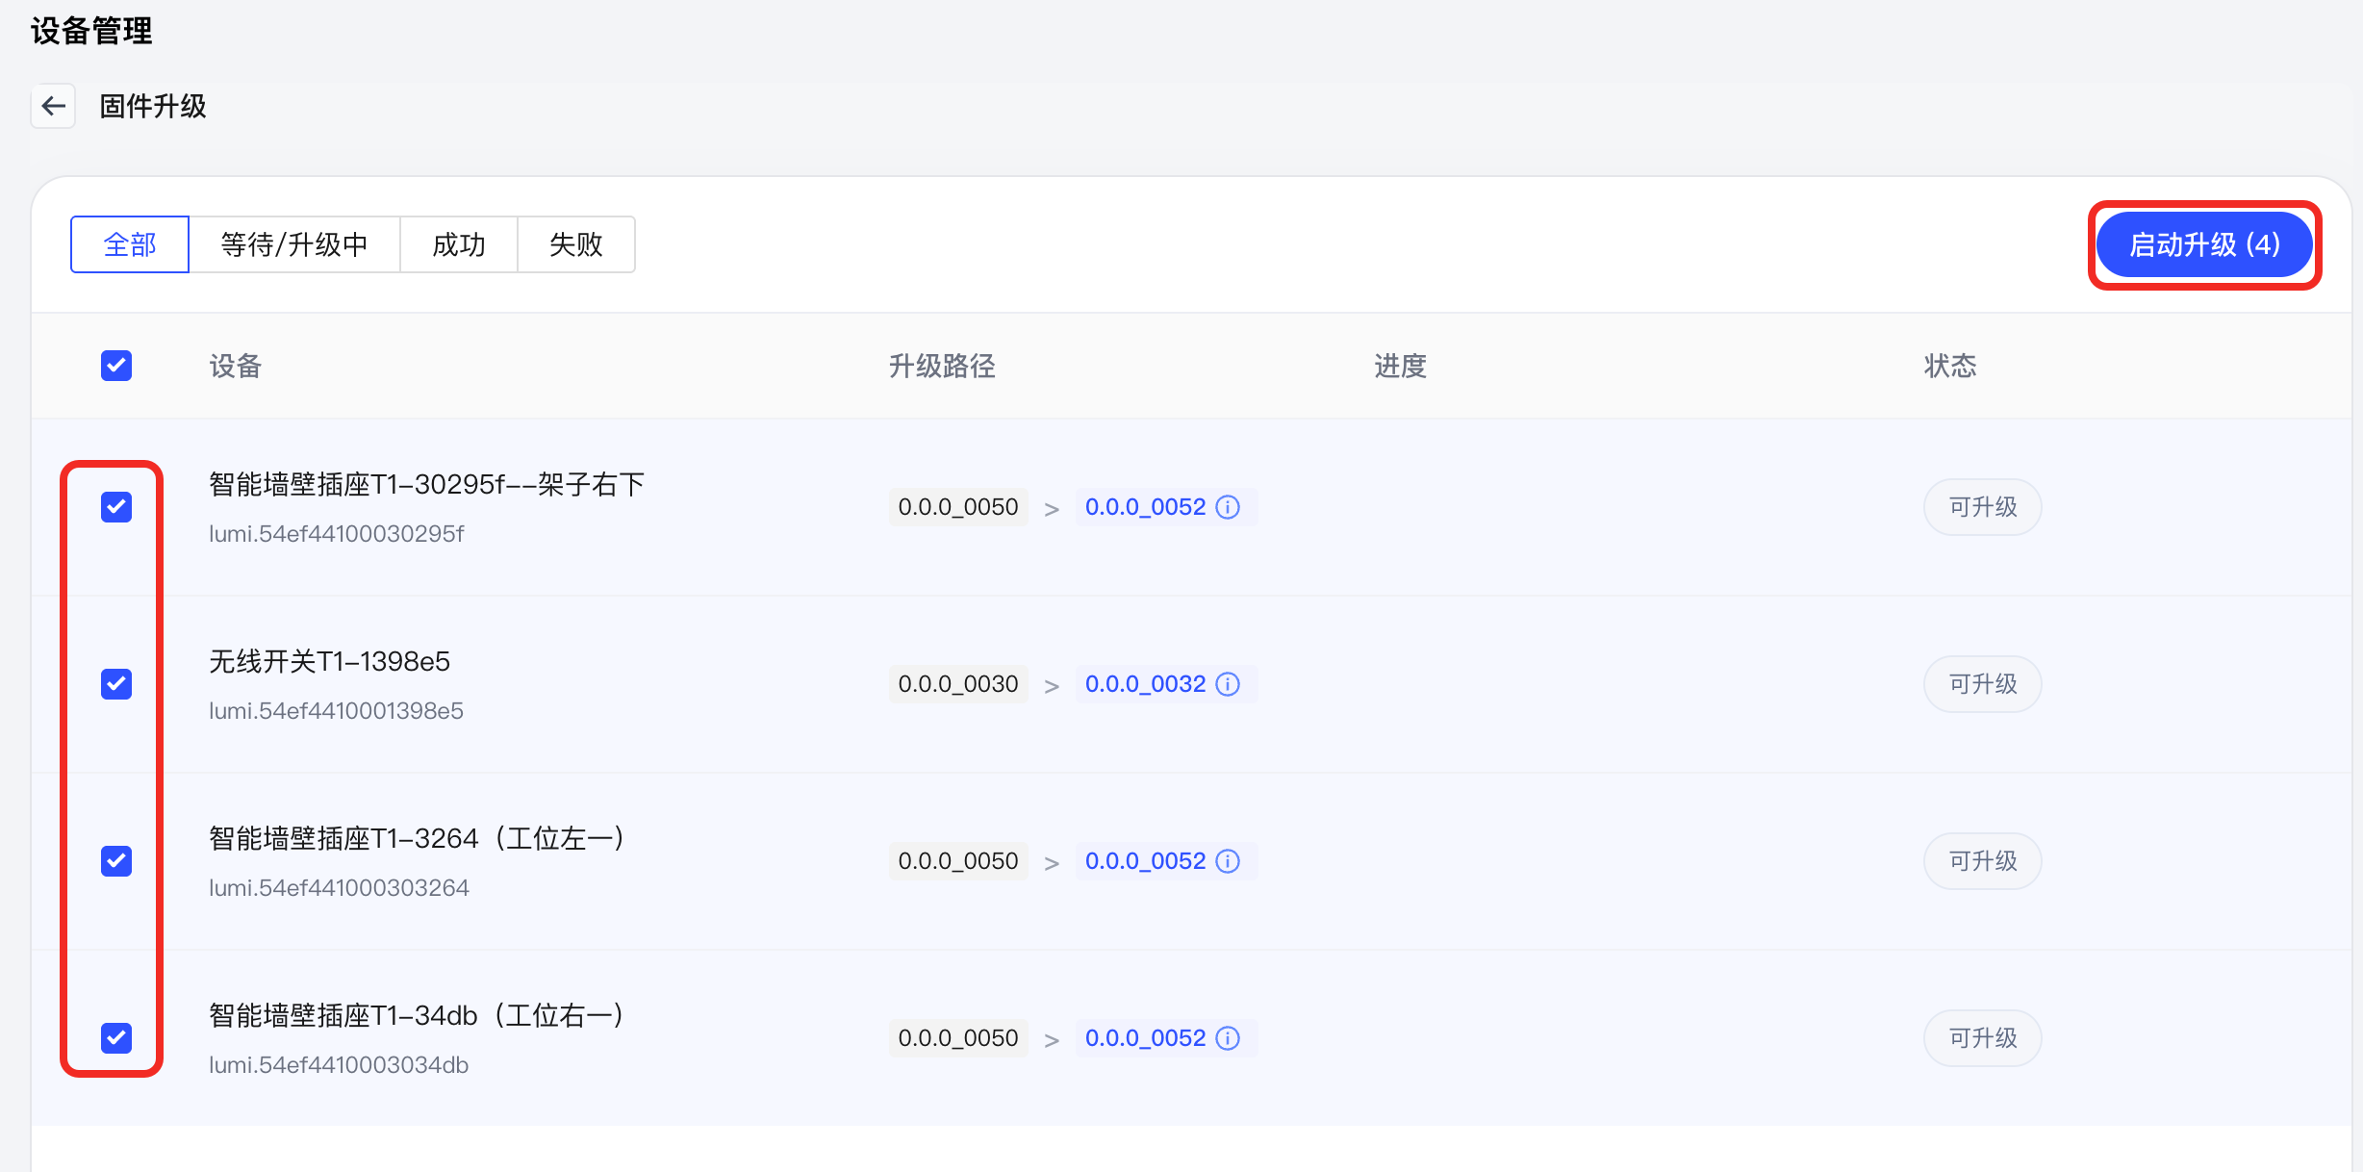Toggle the select-all checkbox in table header
Viewport: 2363px width, 1172px height.
click(x=116, y=366)
